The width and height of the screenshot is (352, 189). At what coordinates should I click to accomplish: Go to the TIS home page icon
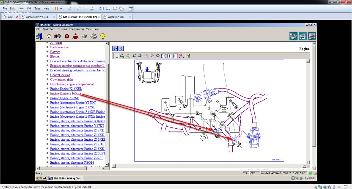49,36
